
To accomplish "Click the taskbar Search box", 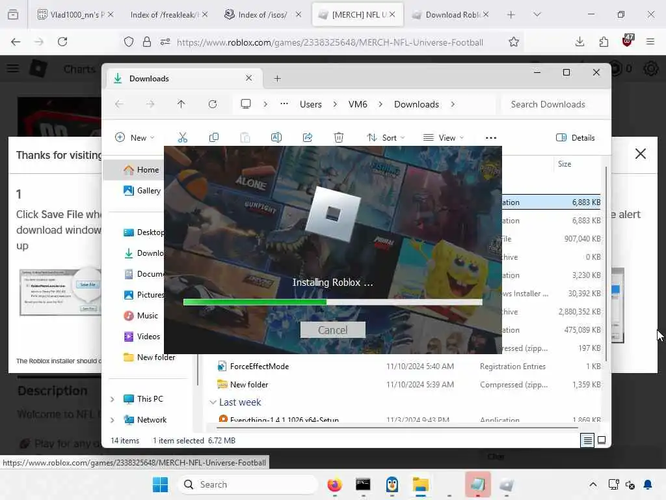I will coord(249,484).
